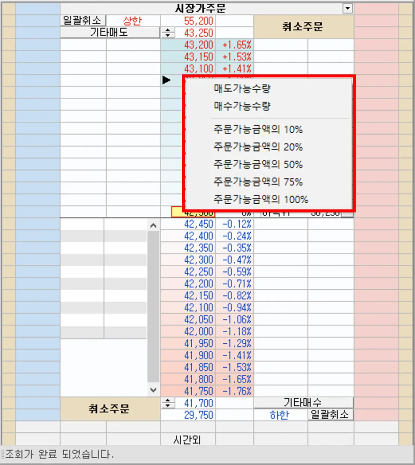Open the 시장가주문 order type dropdown
The image size is (415, 465).
coord(348,8)
